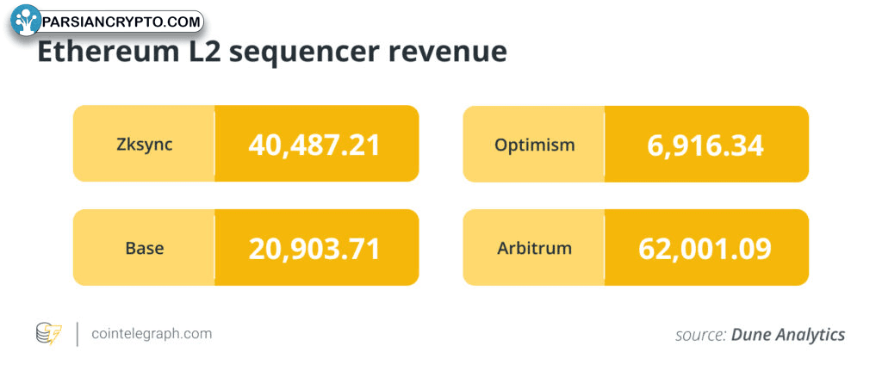Click the Dune Analytics source text

[788, 335]
